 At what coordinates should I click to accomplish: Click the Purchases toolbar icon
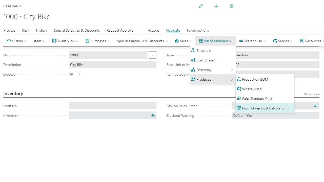pyautogui.click(x=88, y=41)
